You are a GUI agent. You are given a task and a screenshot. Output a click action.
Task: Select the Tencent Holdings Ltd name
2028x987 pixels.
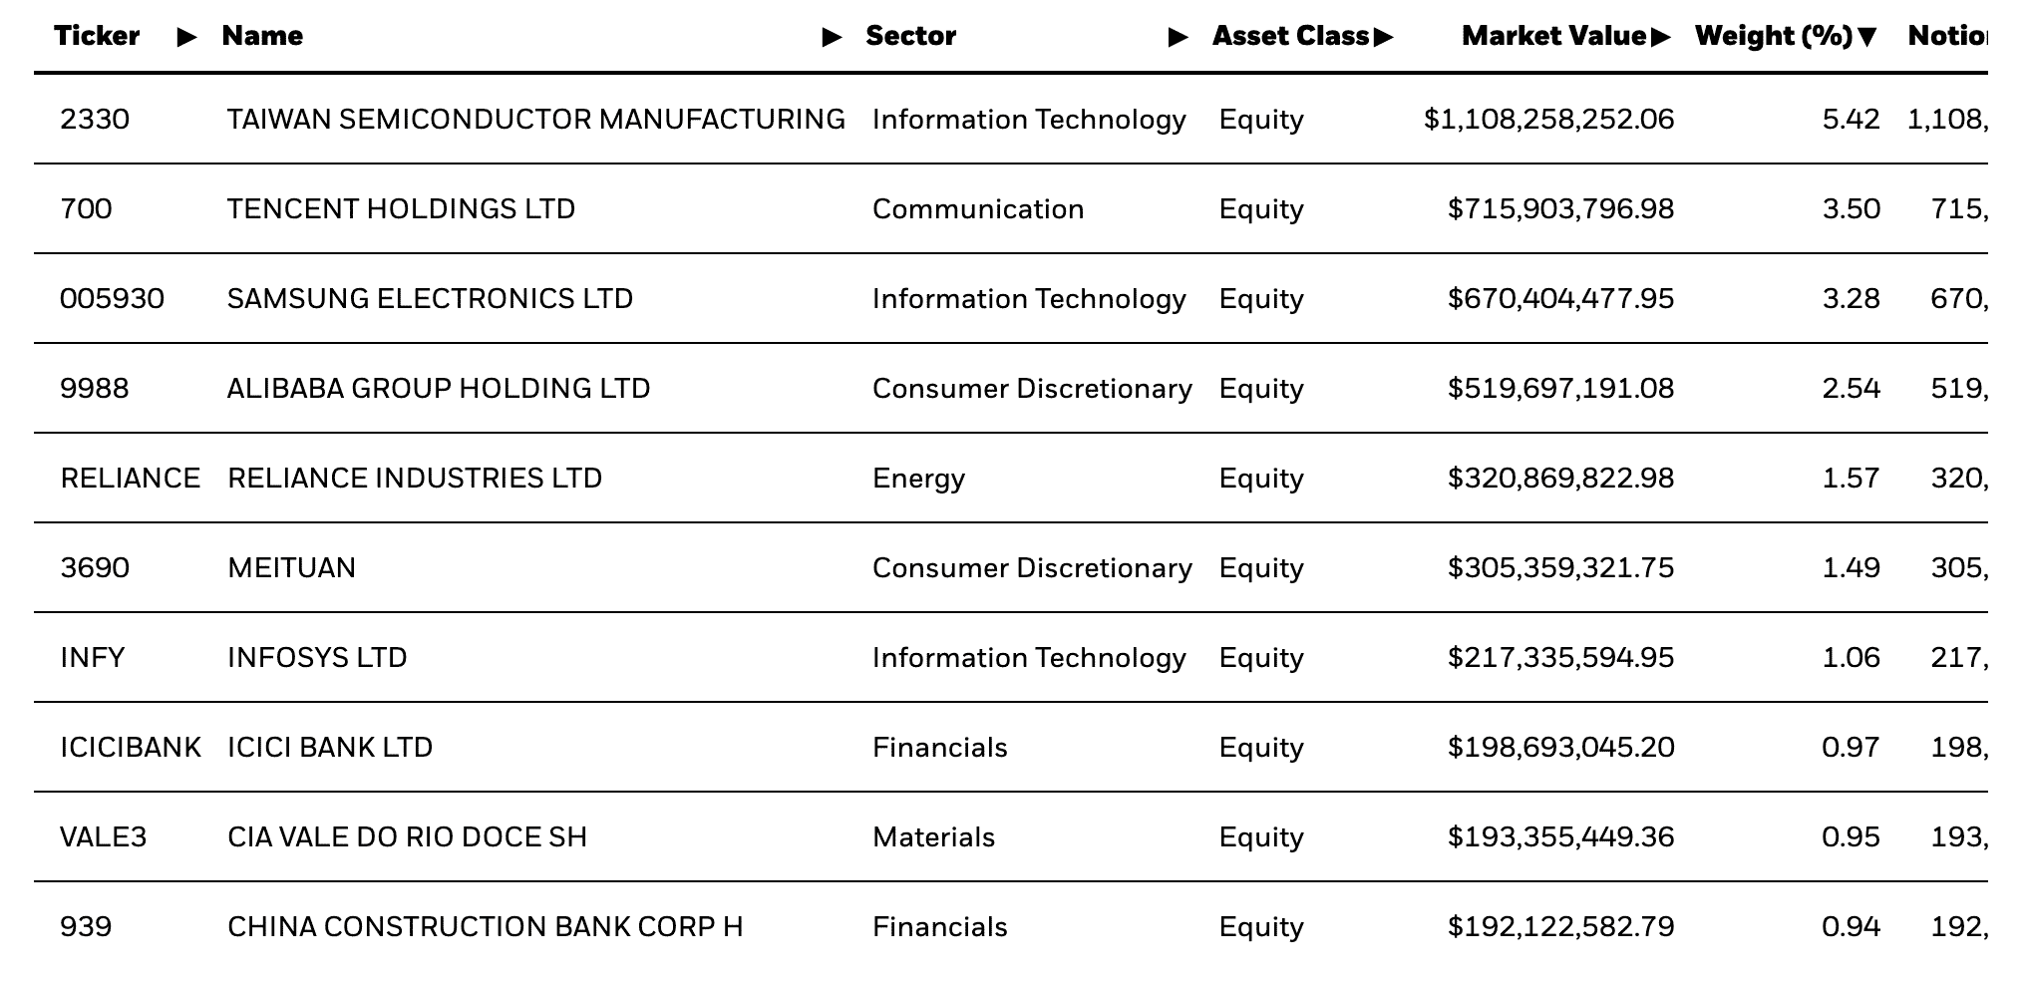click(401, 209)
